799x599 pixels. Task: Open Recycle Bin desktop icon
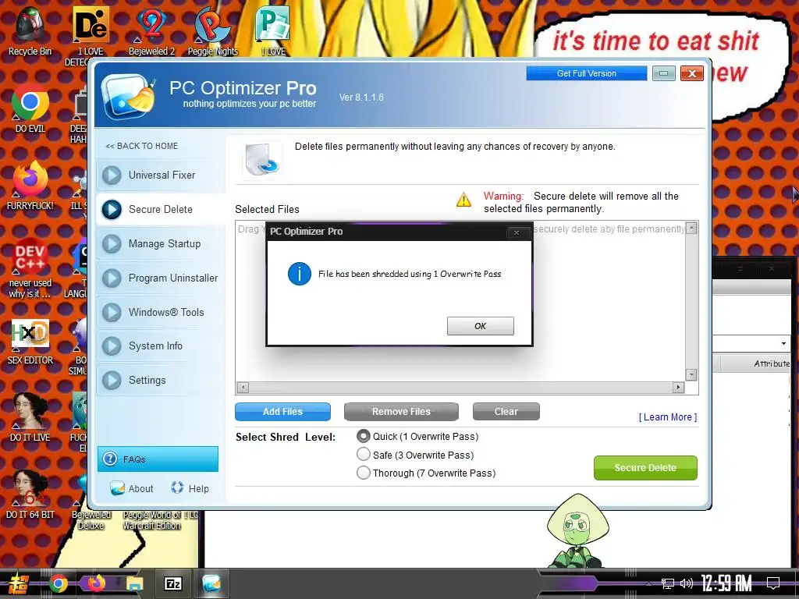30,31
